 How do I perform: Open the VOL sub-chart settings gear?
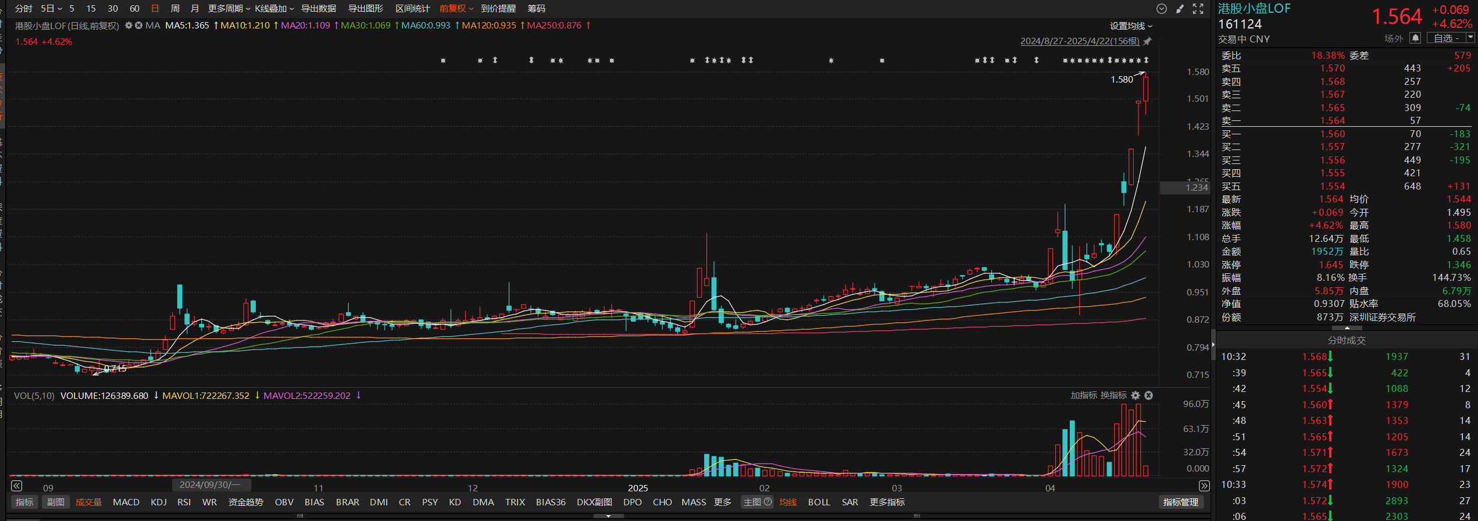pos(1136,395)
